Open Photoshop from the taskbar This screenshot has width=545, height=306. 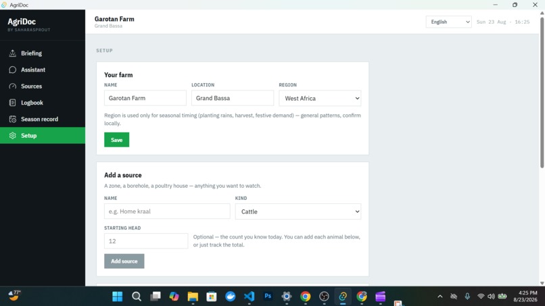(x=268, y=297)
